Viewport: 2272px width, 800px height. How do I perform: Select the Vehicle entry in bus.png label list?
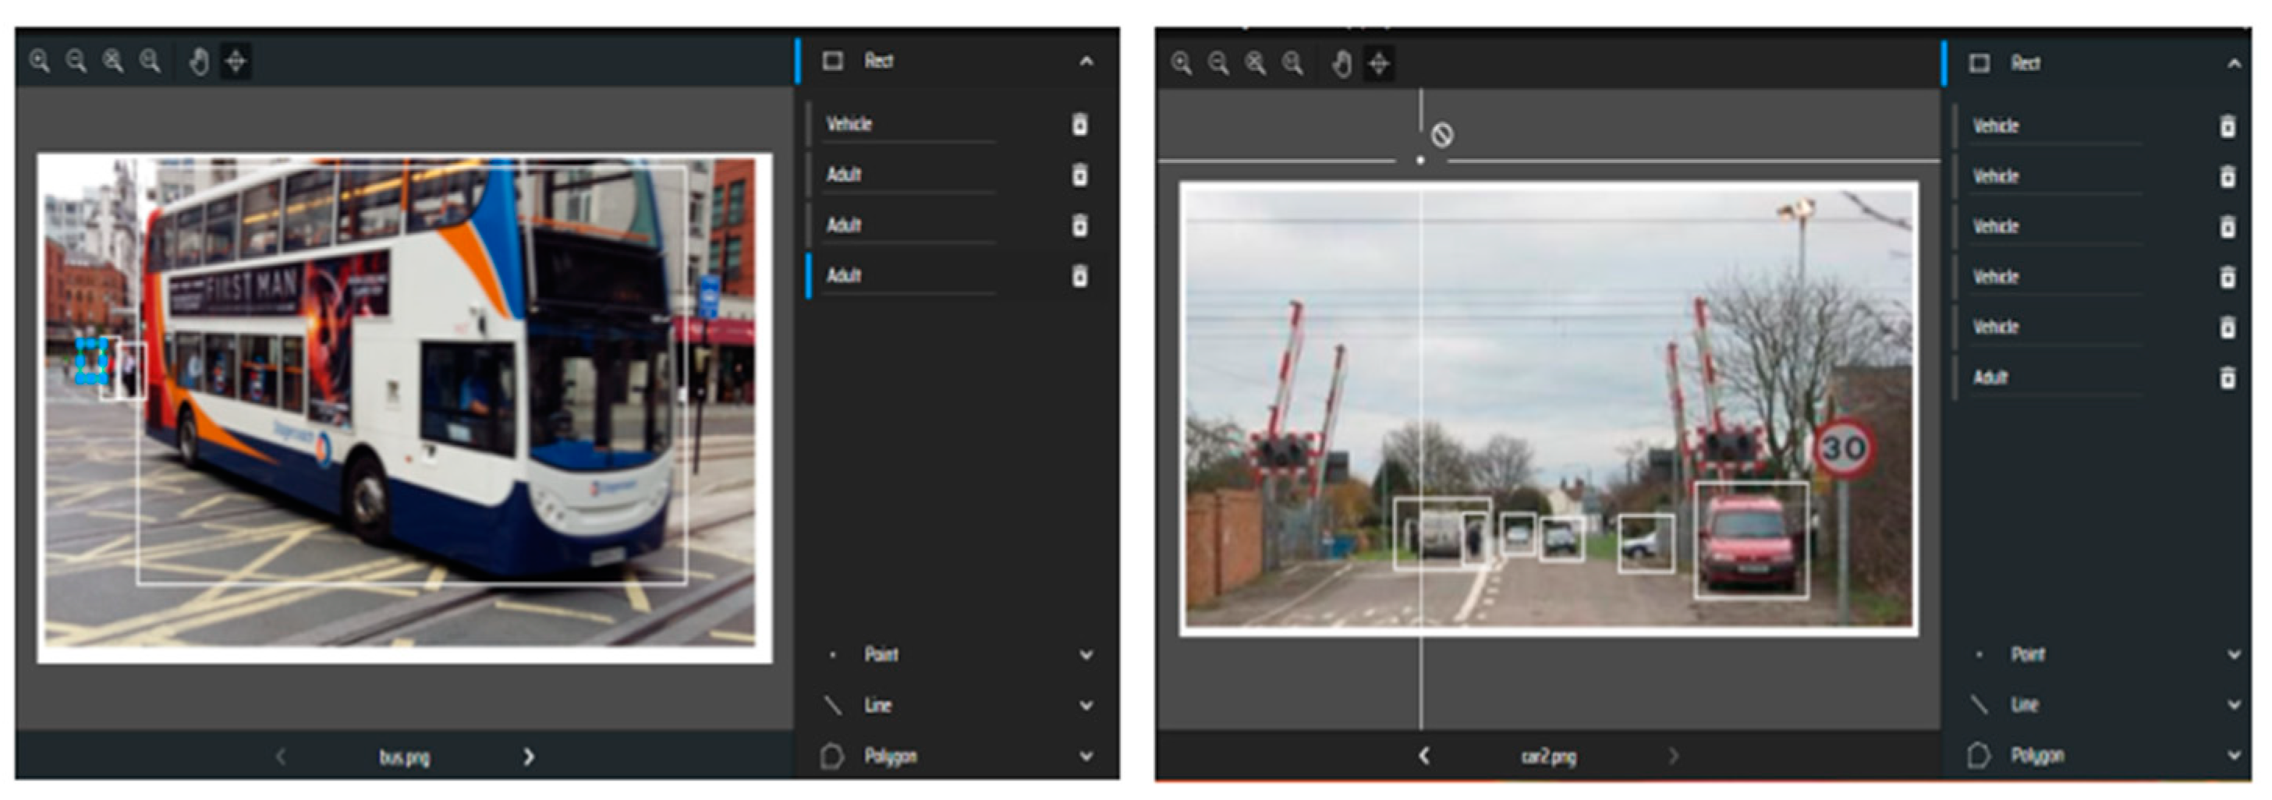(849, 124)
